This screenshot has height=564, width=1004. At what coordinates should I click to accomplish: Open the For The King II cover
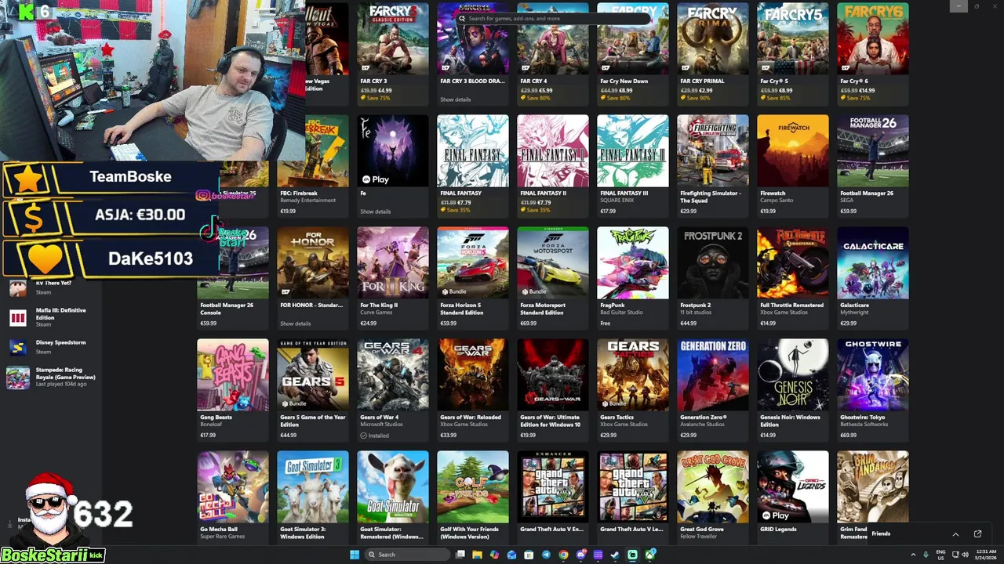[x=393, y=262]
